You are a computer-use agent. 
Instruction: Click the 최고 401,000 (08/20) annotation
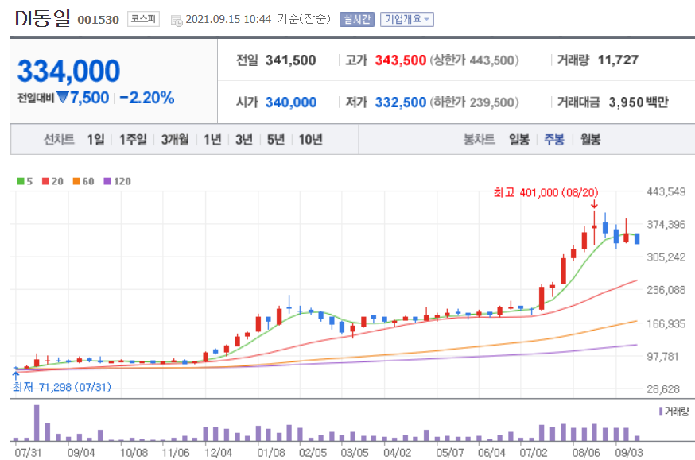(x=546, y=192)
